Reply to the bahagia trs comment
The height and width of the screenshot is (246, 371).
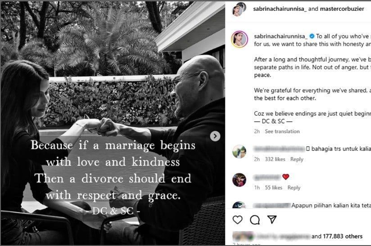point(297,159)
